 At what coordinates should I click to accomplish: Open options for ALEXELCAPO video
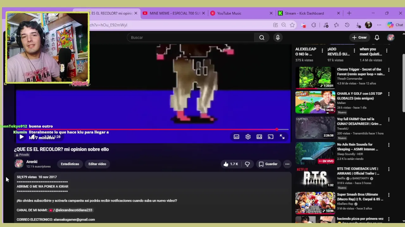(322, 51)
